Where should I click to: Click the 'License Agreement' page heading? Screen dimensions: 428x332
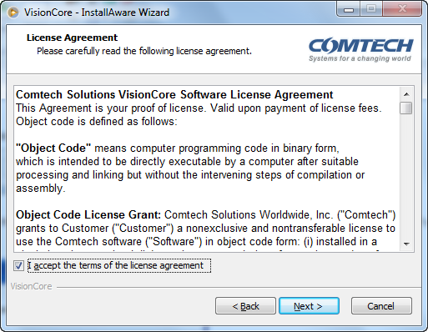72,38
